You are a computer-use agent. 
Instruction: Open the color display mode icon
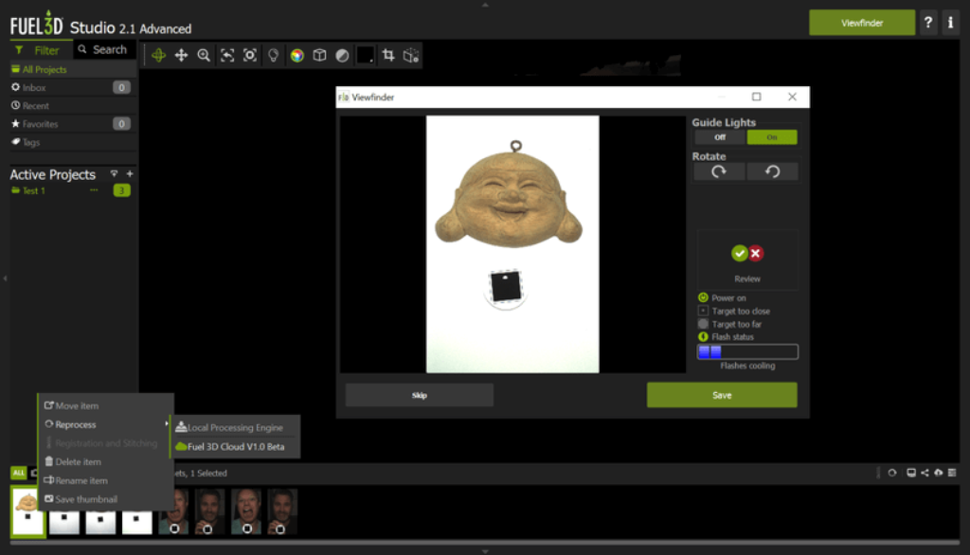[x=296, y=56]
